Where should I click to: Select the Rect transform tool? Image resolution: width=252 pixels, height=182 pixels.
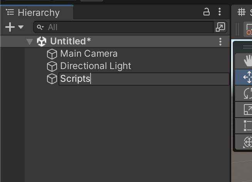(x=244, y=126)
